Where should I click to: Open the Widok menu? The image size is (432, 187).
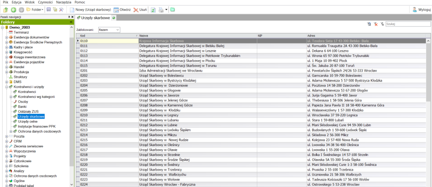30,2
